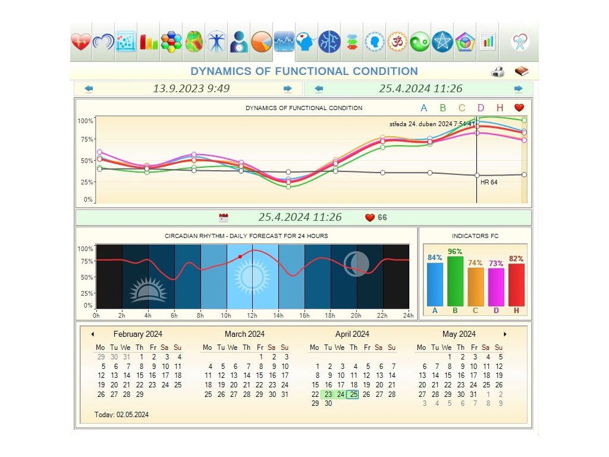Open the Vitruvian man figure tab
Screen dimensions: 609x457
tap(216, 42)
